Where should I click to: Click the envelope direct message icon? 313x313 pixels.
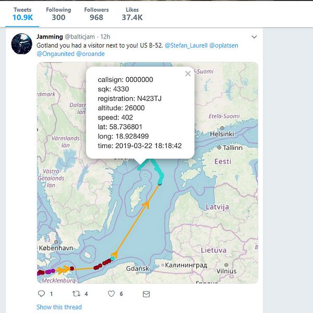[146, 294]
